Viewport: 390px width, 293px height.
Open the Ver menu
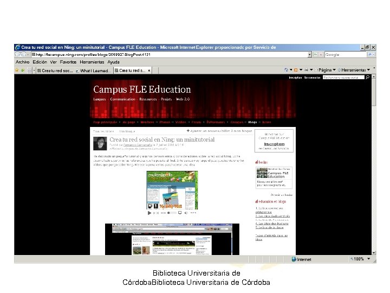coord(54,62)
